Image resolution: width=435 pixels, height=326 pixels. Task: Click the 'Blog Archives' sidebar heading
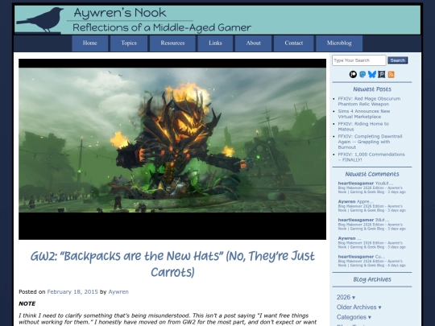[x=372, y=279]
